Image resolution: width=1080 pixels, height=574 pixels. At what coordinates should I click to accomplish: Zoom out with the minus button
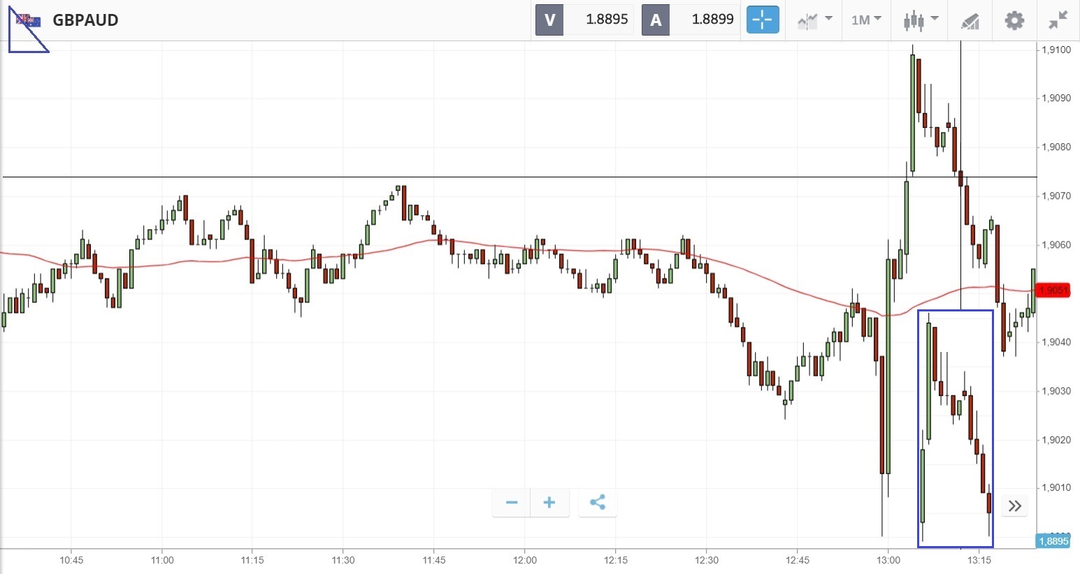pos(512,502)
